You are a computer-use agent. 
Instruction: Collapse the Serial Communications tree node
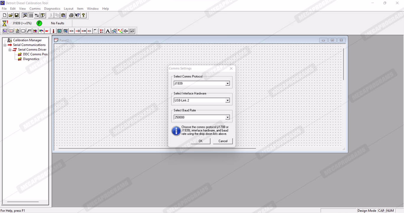5,45
